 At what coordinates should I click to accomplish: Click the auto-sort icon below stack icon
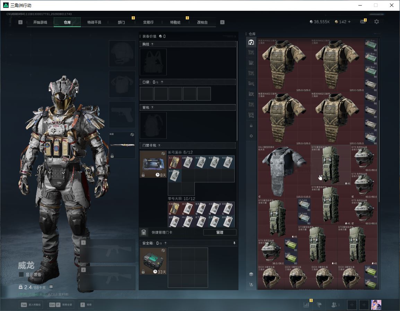click(x=251, y=284)
